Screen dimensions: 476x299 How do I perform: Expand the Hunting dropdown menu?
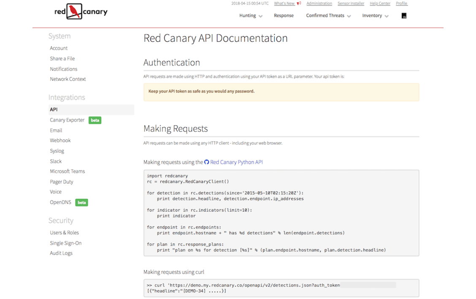pyautogui.click(x=251, y=16)
